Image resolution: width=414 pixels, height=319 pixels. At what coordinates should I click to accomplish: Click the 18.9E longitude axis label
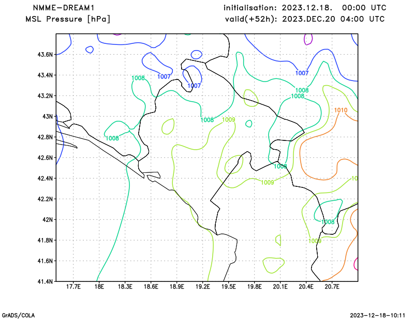pyautogui.click(x=176, y=286)
